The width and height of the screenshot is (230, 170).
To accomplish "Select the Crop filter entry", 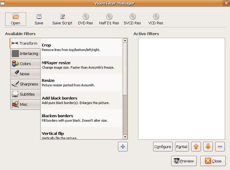I will tap(81, 47).
